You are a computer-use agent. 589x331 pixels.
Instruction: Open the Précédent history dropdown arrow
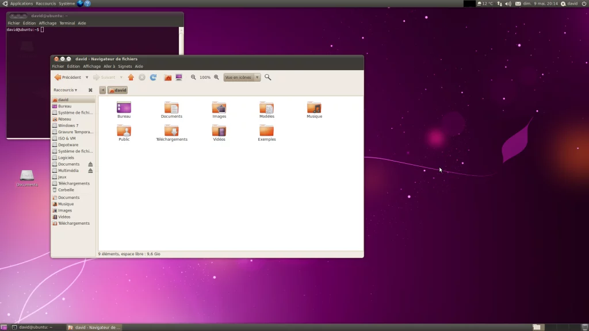tap(87, 78)
